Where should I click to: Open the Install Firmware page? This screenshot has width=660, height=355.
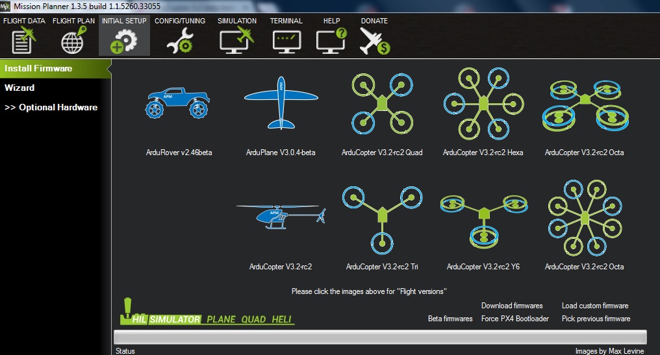coord(55,69)
